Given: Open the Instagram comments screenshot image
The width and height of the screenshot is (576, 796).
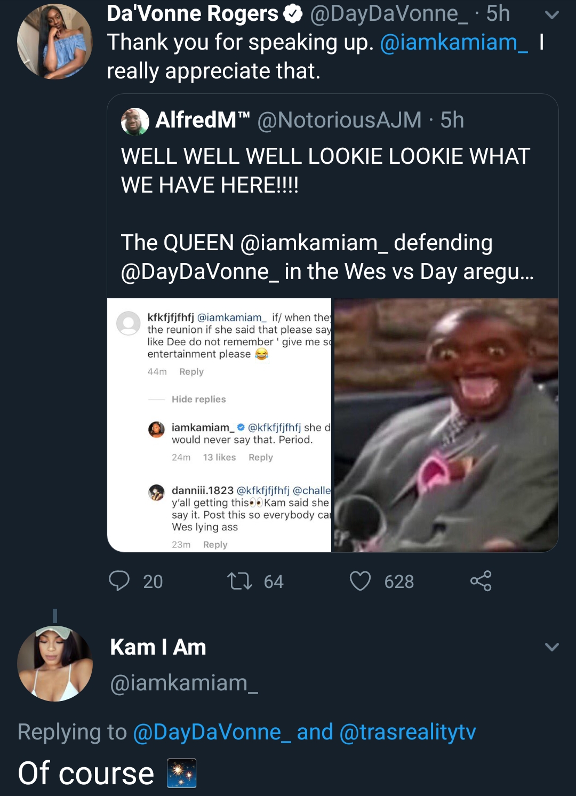Looking at the screenshot, I should tap(219, 425).
